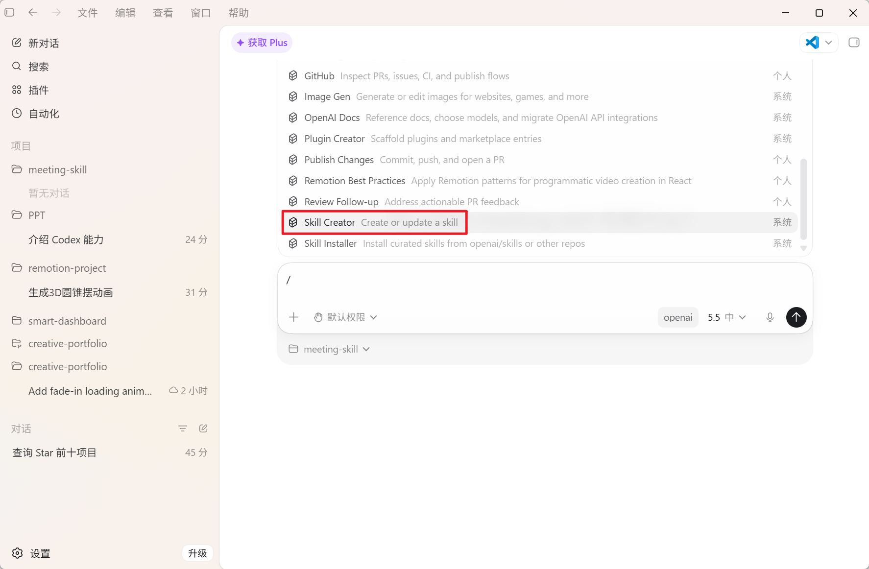The height and width of the screenshot is (569, 869).
Task: Click the message input field
Action: (545, 282)
